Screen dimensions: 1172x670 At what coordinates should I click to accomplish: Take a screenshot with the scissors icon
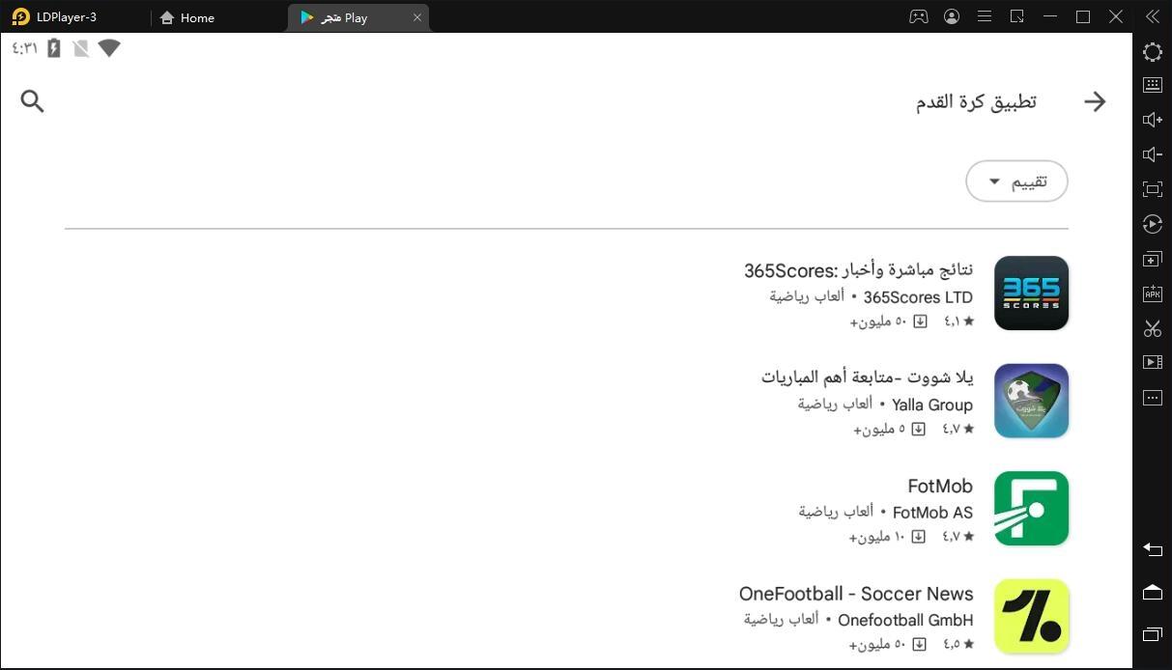coord(1152,328)
